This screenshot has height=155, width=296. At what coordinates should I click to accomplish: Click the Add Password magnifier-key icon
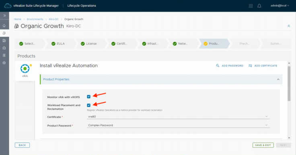pos(218,65)
